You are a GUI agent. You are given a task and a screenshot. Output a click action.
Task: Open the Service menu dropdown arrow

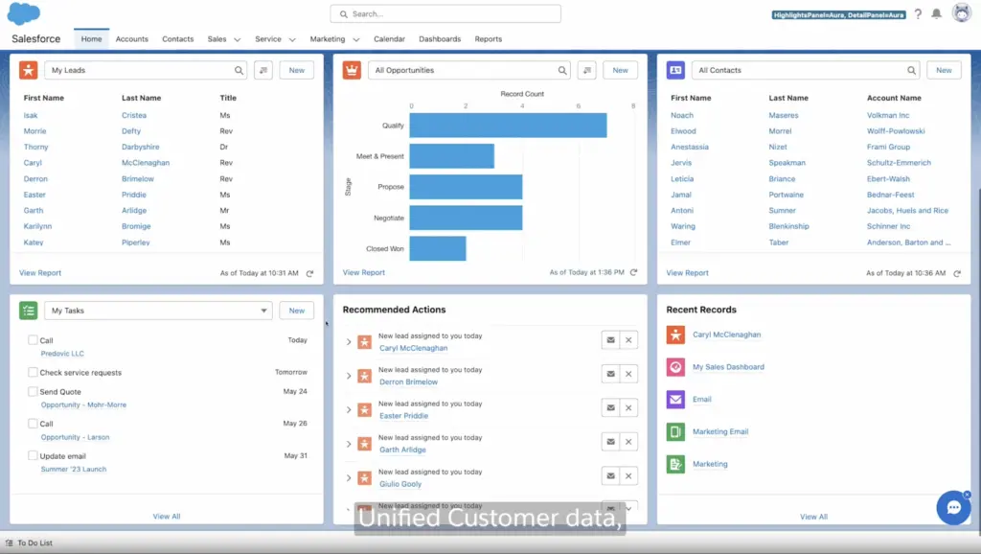(x=292, y=39)
